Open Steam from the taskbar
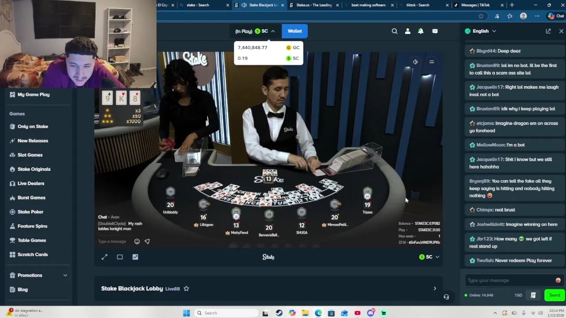 (279, 313)
